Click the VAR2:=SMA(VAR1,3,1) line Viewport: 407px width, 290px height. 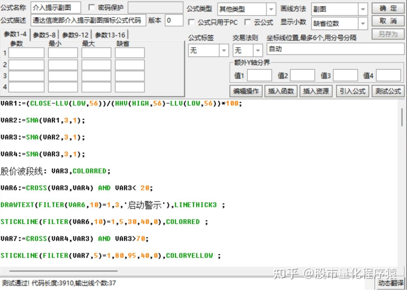coord(43,121)
